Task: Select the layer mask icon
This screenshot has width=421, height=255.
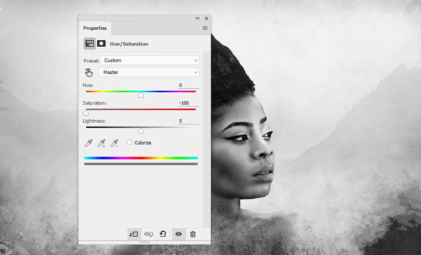Action: [101, 43]
